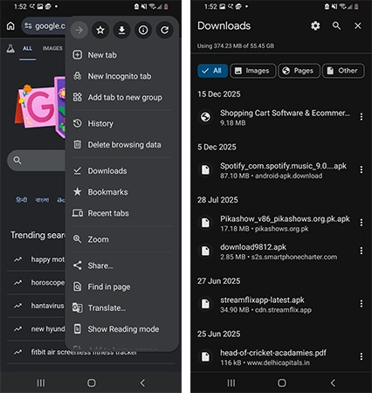Tap the home icon in Chrome toolbar
This screenshot has height=393, width=372.
coord(10,26)
